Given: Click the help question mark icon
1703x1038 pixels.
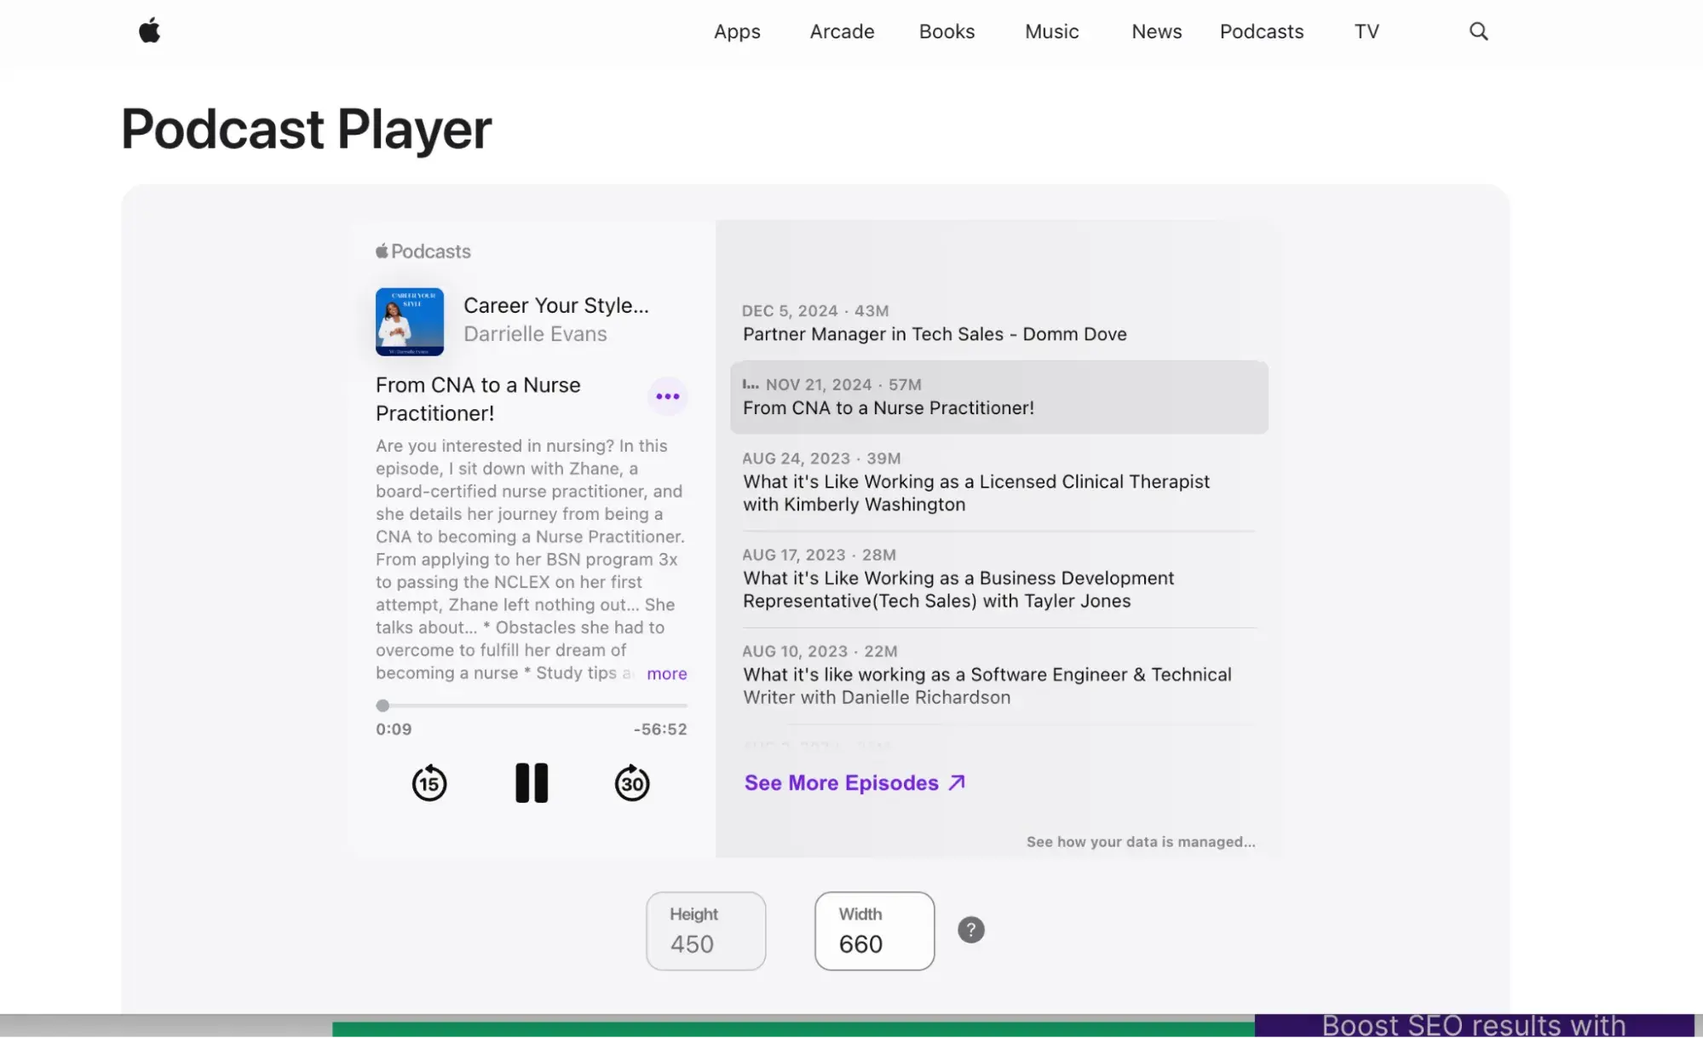Looking at the screenshot, I should [970, 930].
